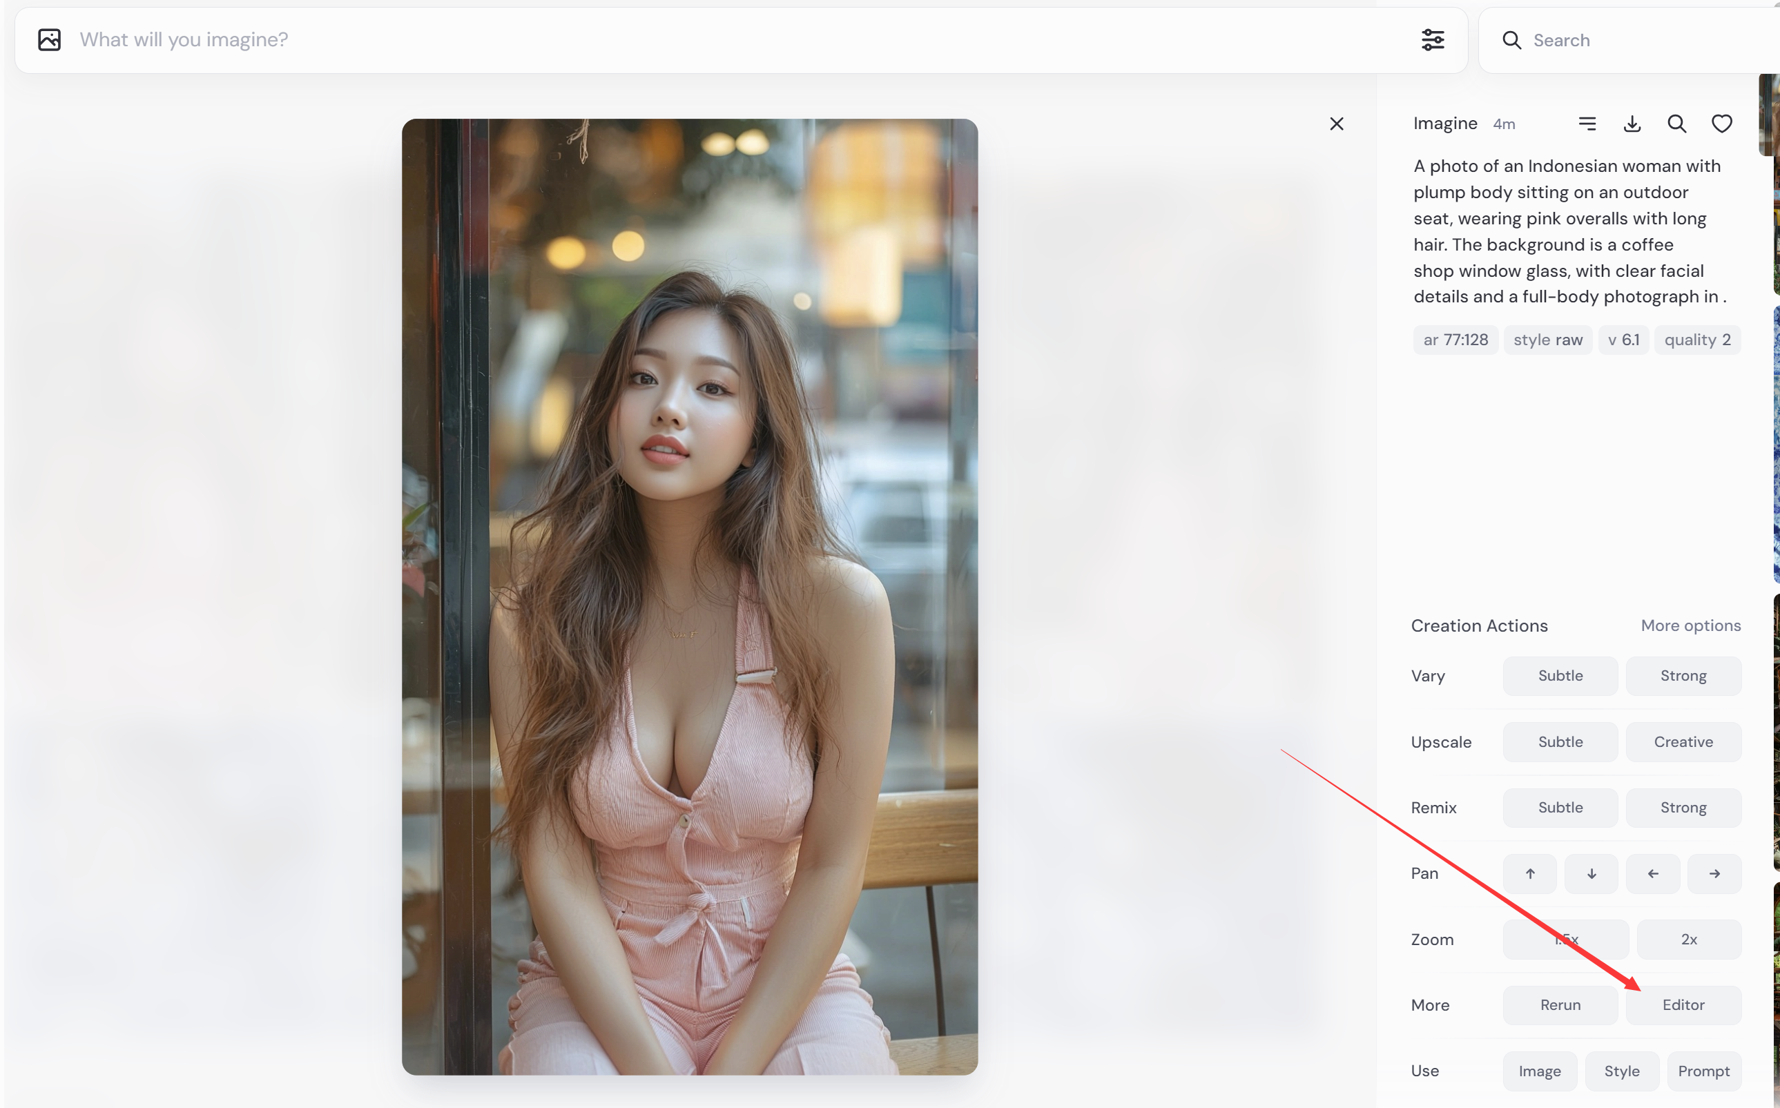The width and height of the screenshot is (1780, 1108).
Task: Run Upscale Creative
Action: [1683, 741]
